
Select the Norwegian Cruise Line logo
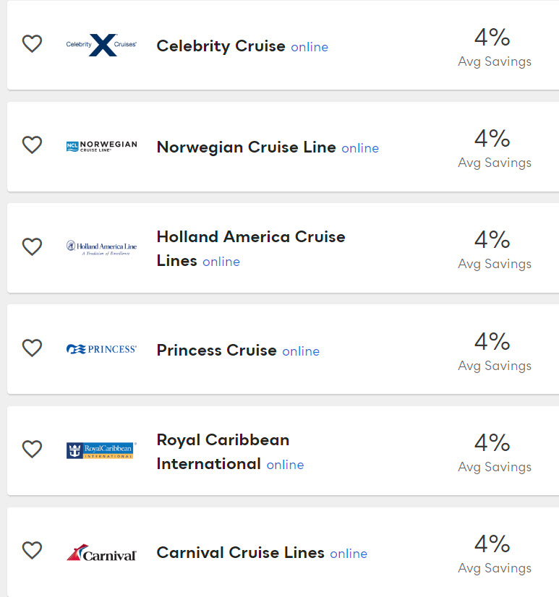[101, 146]
